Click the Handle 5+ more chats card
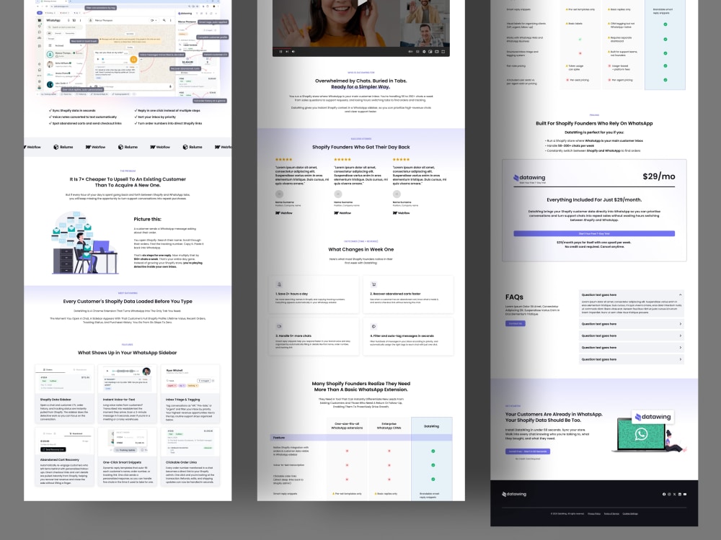This screenshot has width=721, height=540. pos(314,336)
